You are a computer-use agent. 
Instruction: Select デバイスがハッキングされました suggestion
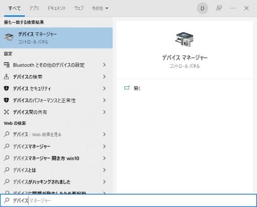click(x=56, y=182)
